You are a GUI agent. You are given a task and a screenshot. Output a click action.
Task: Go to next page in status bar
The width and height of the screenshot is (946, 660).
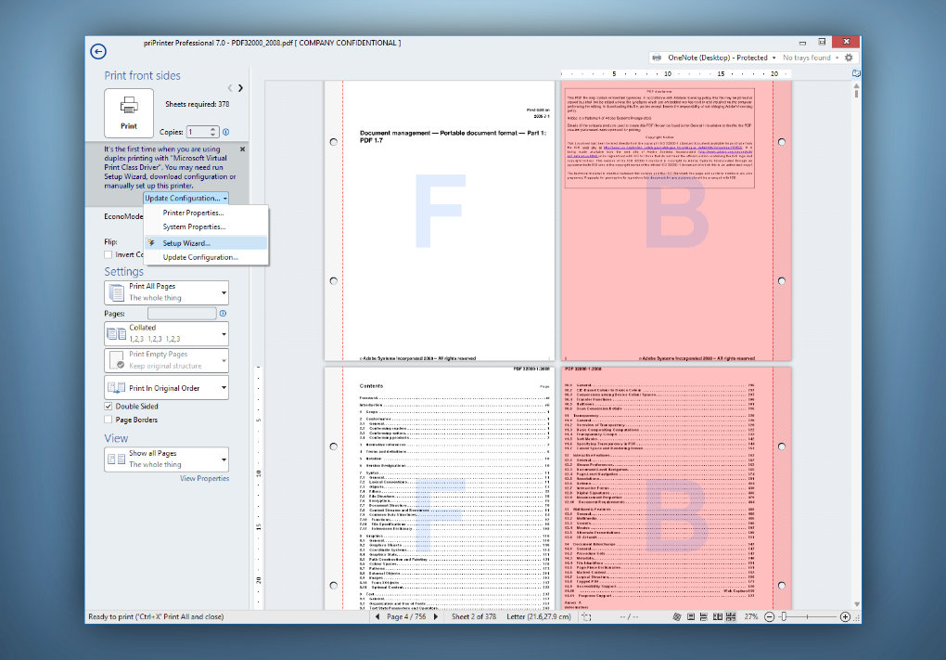point(435,616)
